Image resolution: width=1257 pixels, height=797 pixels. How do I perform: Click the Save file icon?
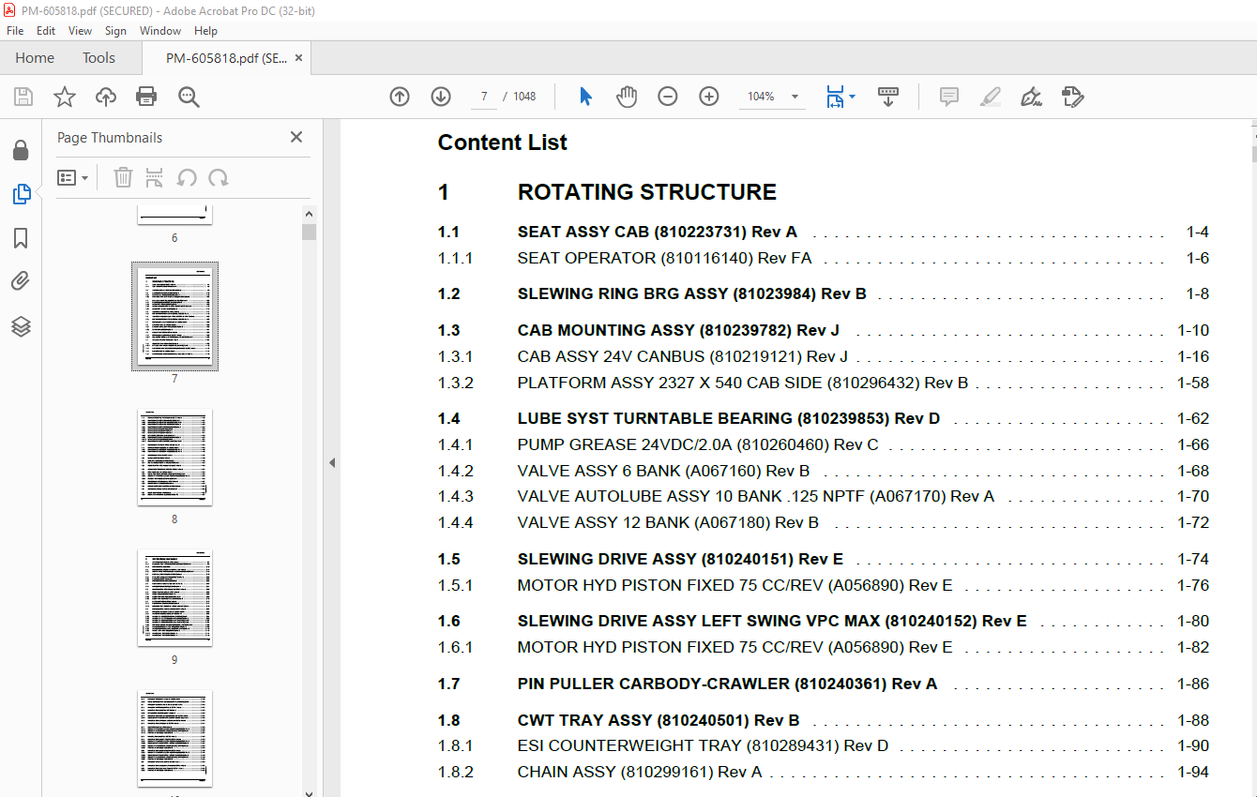(x=23, y=97)
